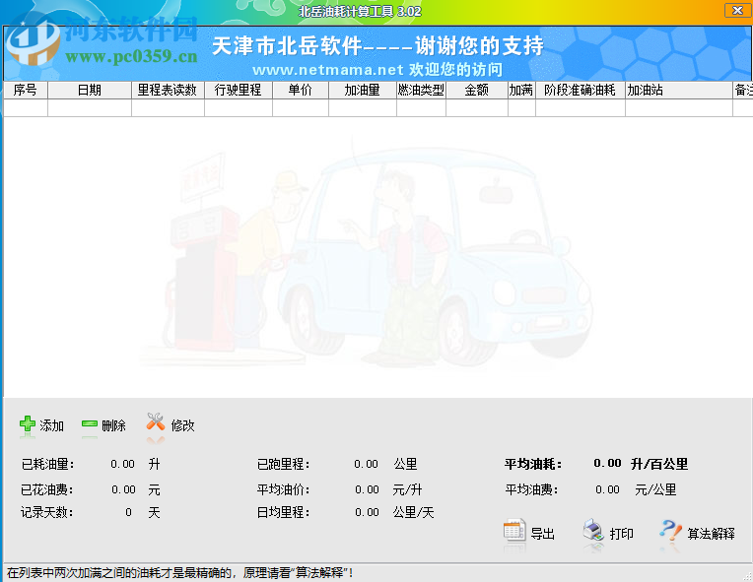Click the 日均里程 label
Viewport: 753px width, 582px height.
click(x=283, y=512)
